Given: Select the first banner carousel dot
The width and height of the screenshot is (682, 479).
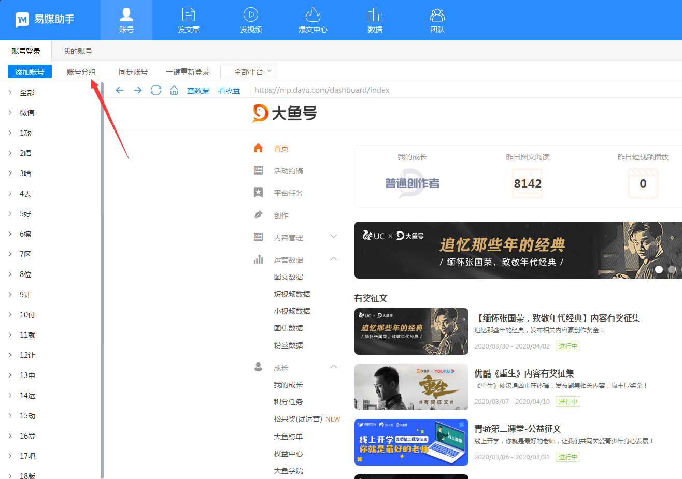Looking at the screenshot, I should (659, 269).
